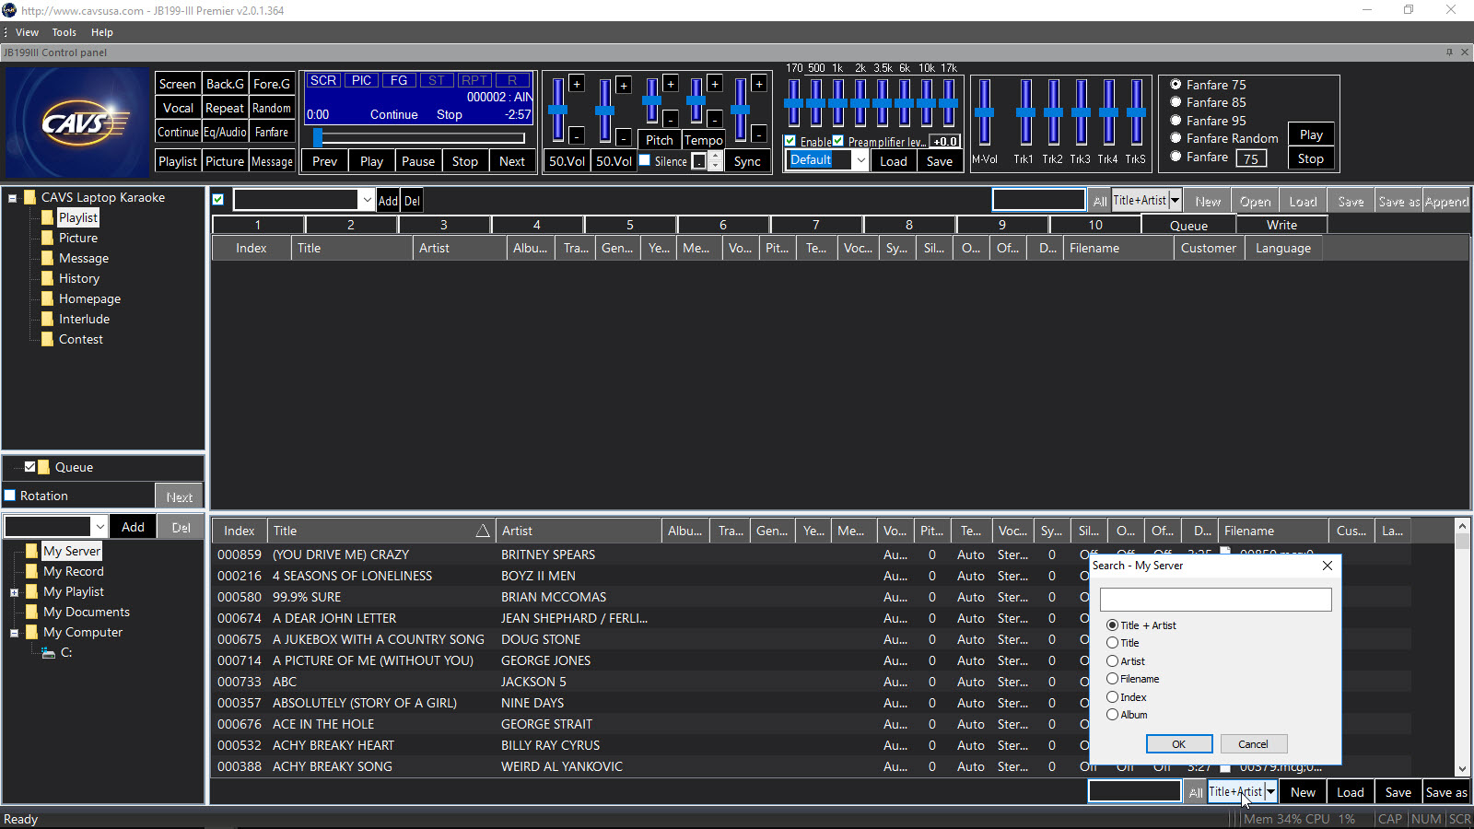
Task: Click the first volume slider plus button
Action: point(577,84)
